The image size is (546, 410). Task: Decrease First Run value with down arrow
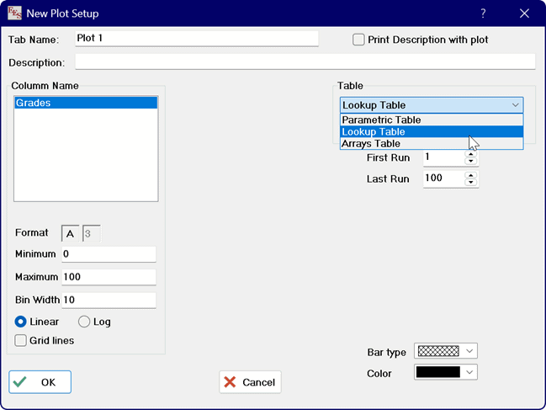coord(471,161)
